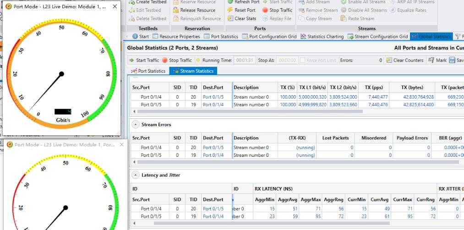This screenshot has width=464, height=230.
Task: Click the TX table's horizontal scrollbar left arrow
Action: (134, 112)
